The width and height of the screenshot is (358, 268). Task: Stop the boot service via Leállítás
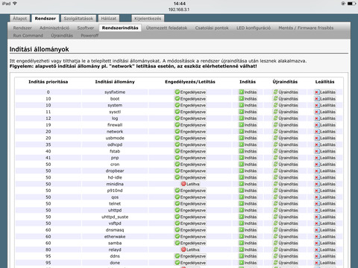pyautogui.click(x=325, y=99)
